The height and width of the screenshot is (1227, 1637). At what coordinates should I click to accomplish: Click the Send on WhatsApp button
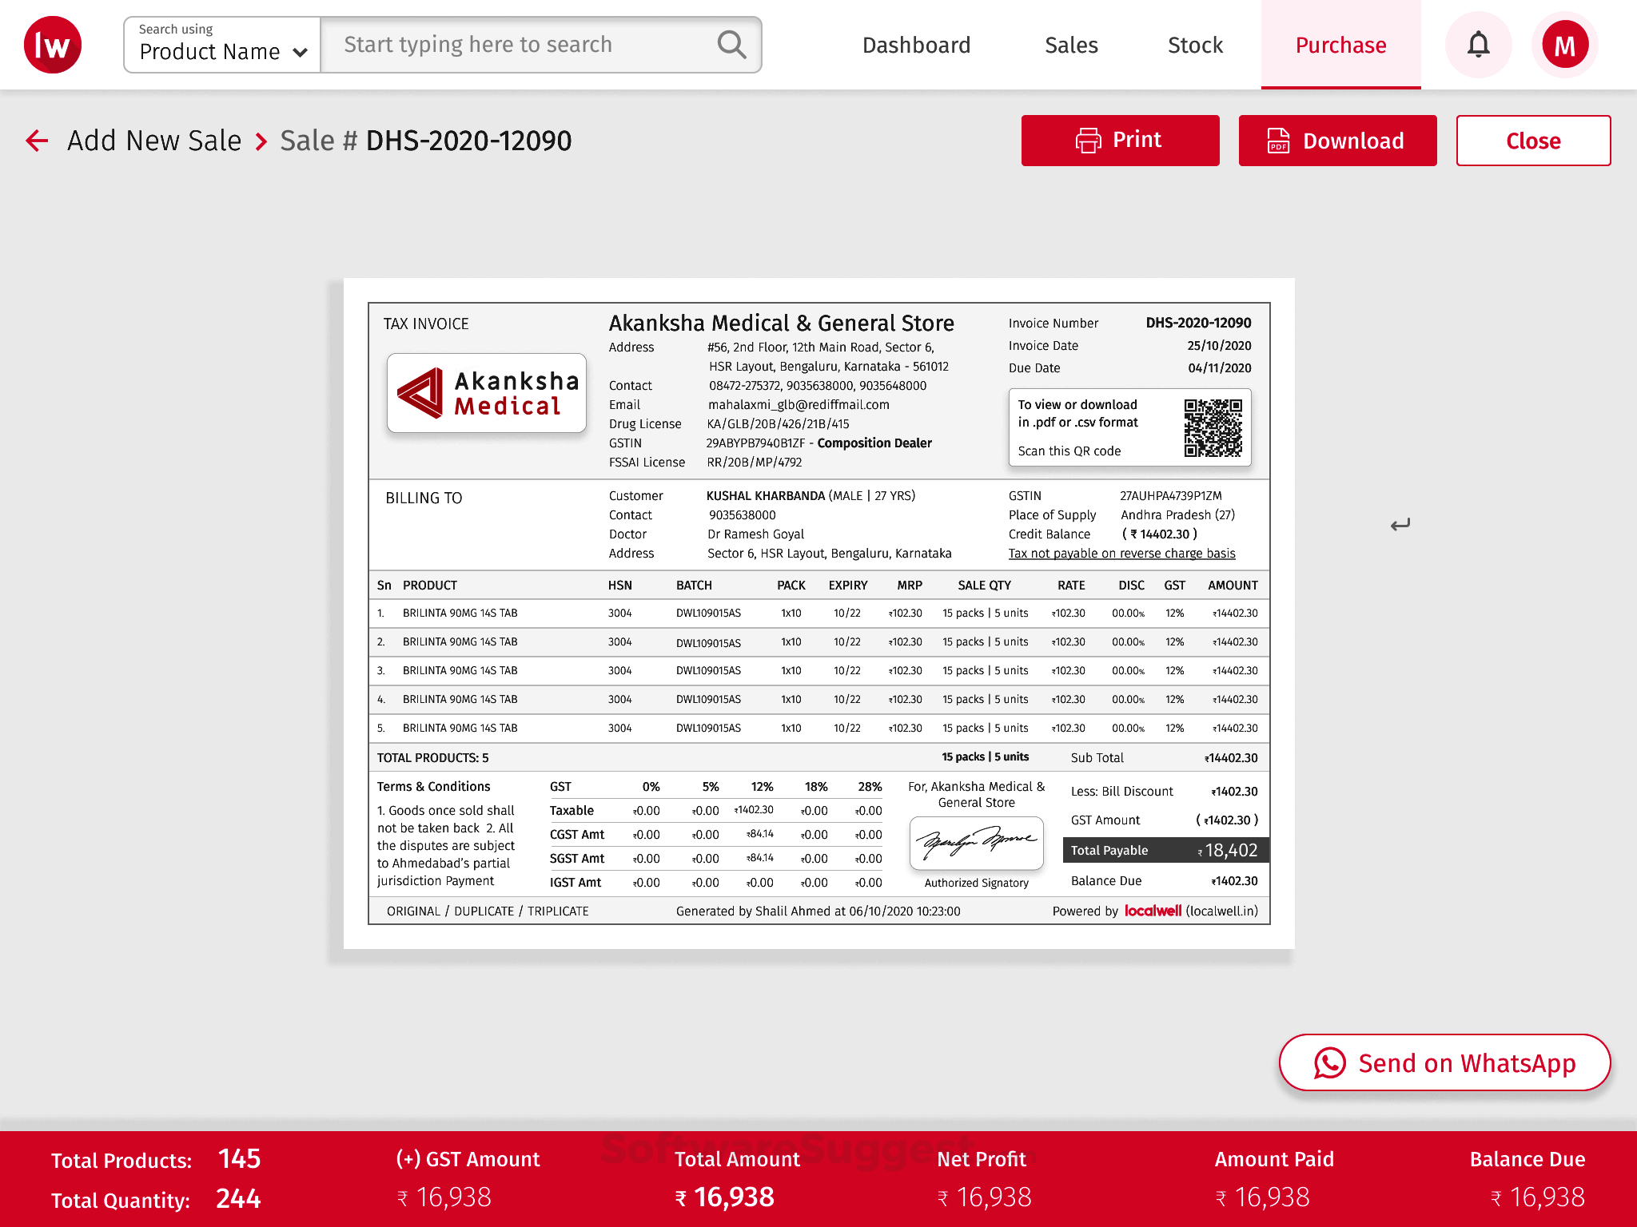1444,1063
